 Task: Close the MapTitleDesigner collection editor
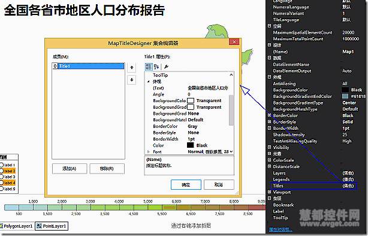pyautogui.click(x=234, y=42)
